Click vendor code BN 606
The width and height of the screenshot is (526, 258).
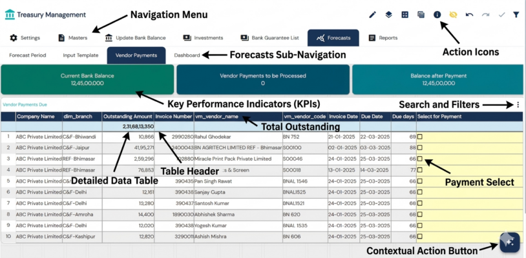(305, 237)
